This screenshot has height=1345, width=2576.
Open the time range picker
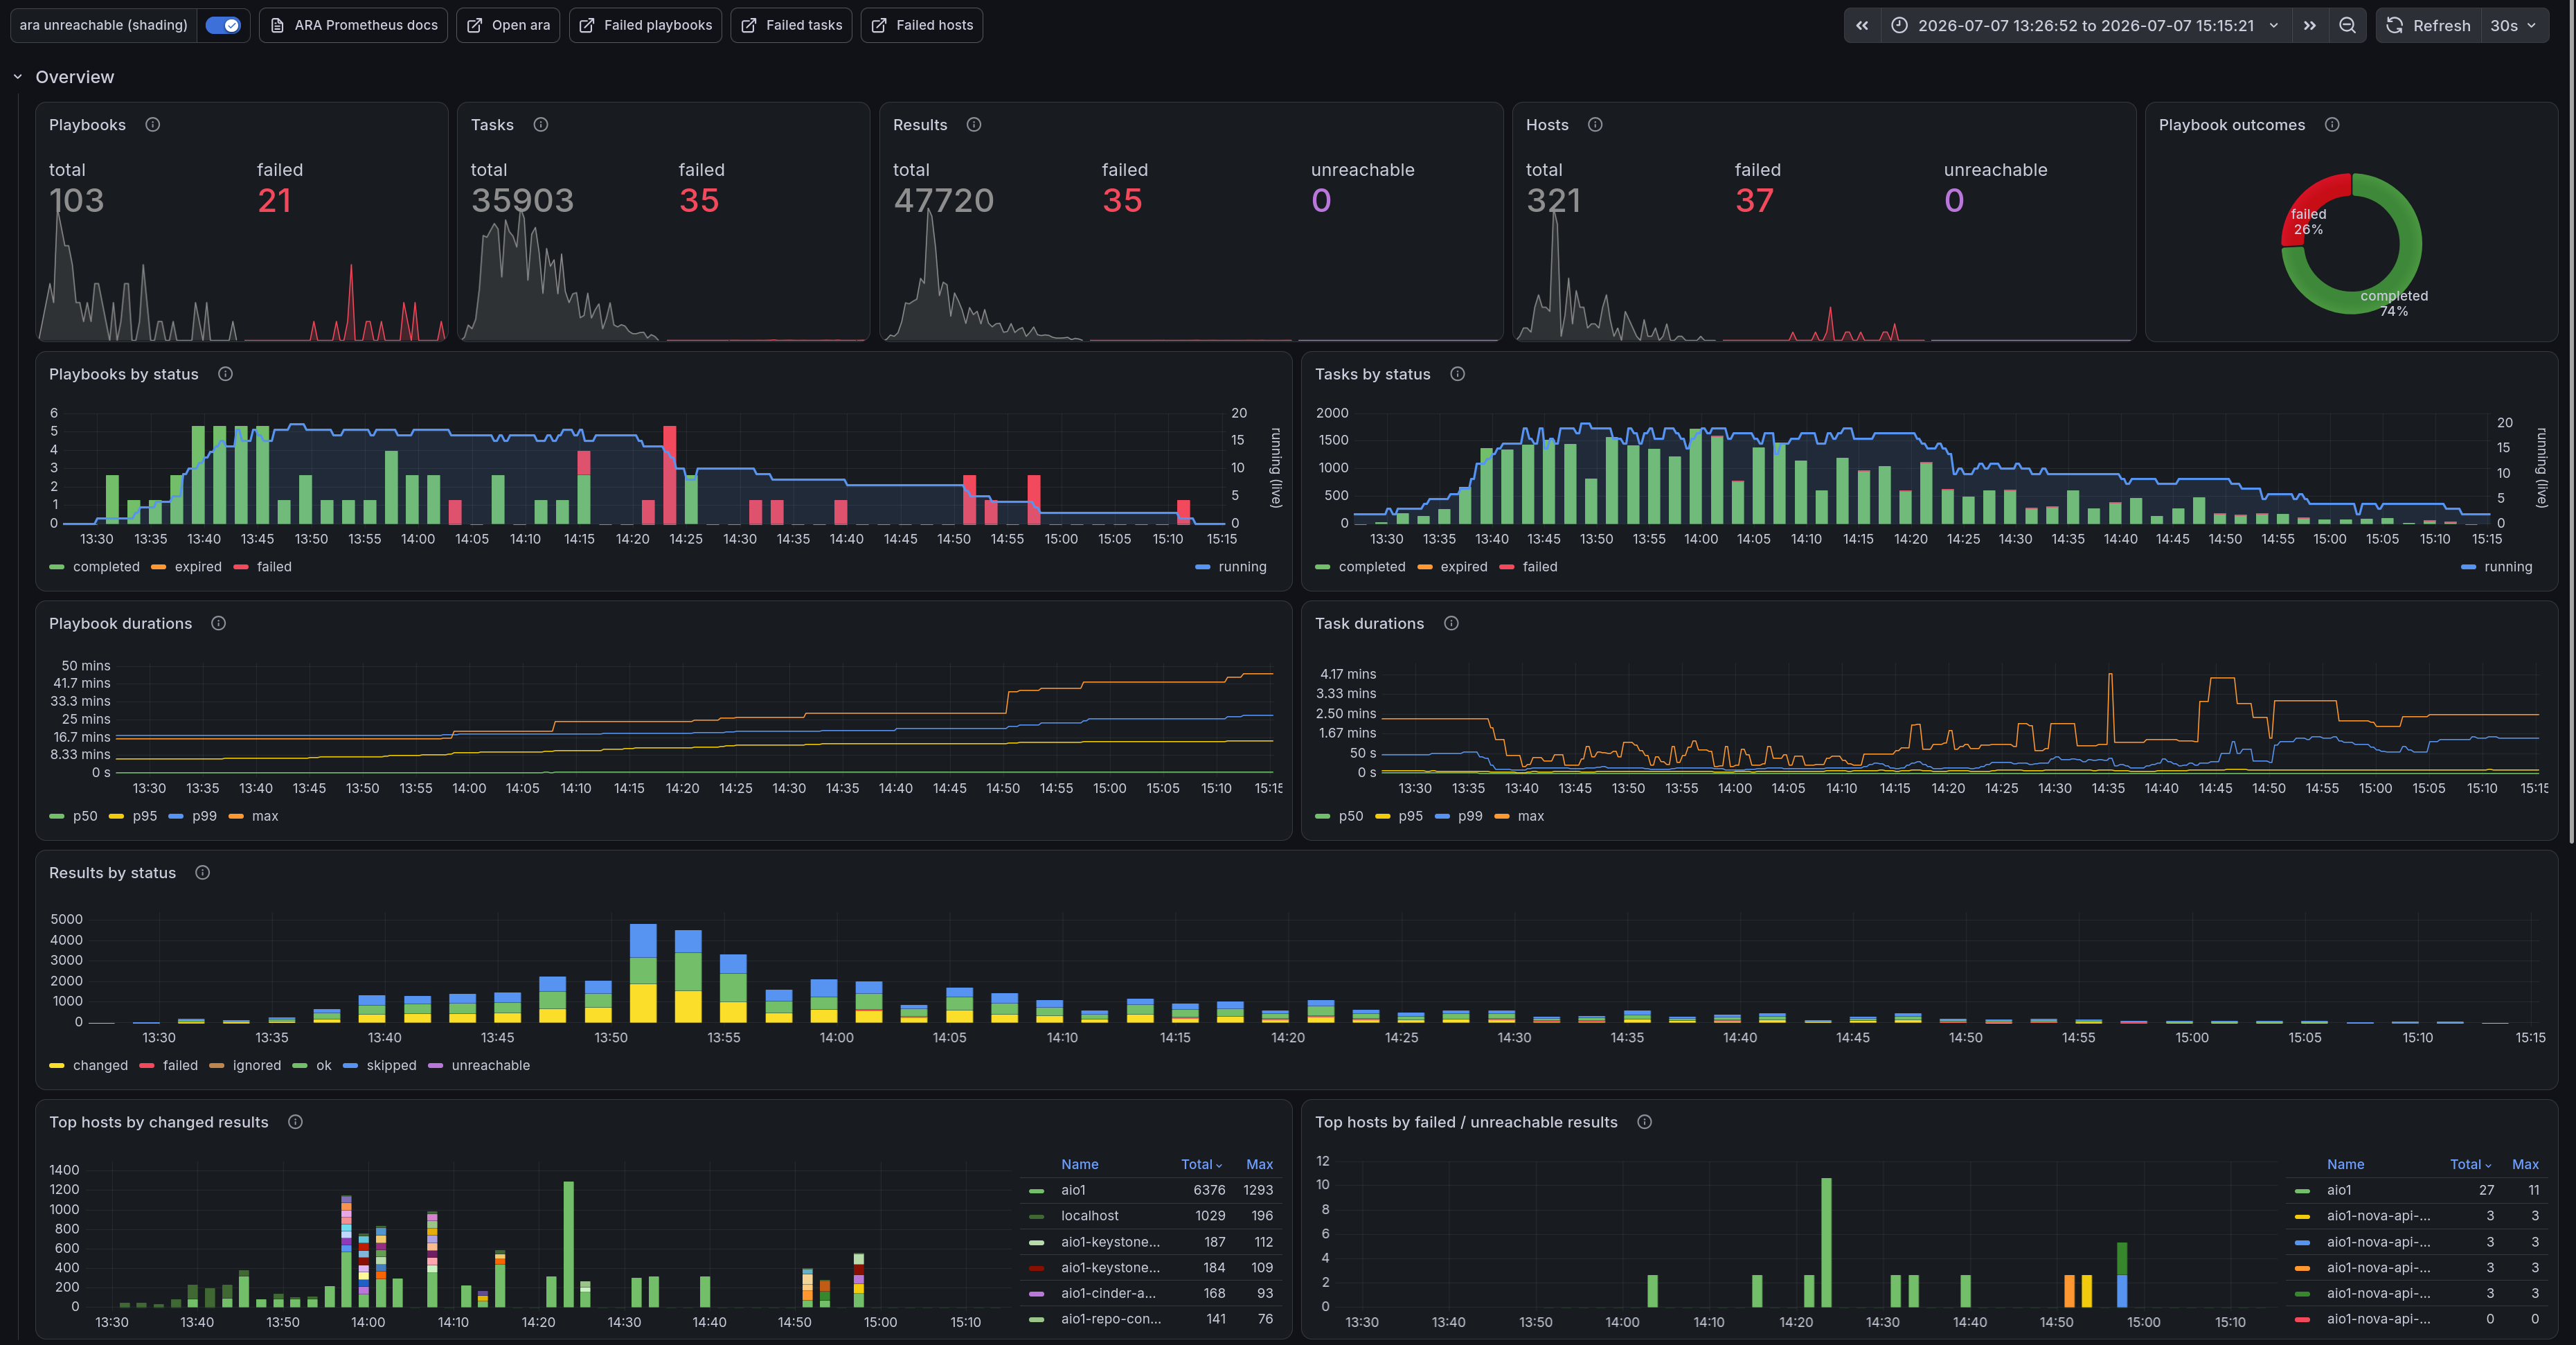click(2085, 25)
